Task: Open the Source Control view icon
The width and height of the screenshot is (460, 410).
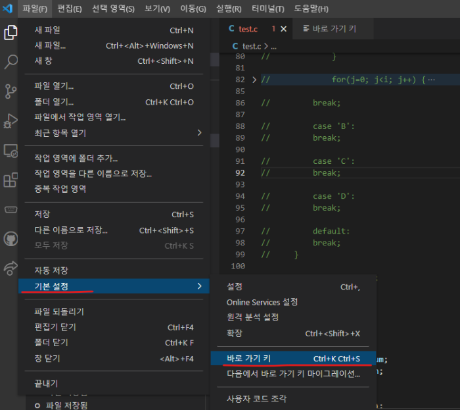Action: tap(11, 91)
